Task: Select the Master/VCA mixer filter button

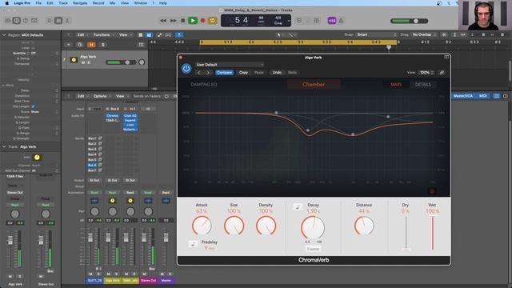Action: pos(463,96)
